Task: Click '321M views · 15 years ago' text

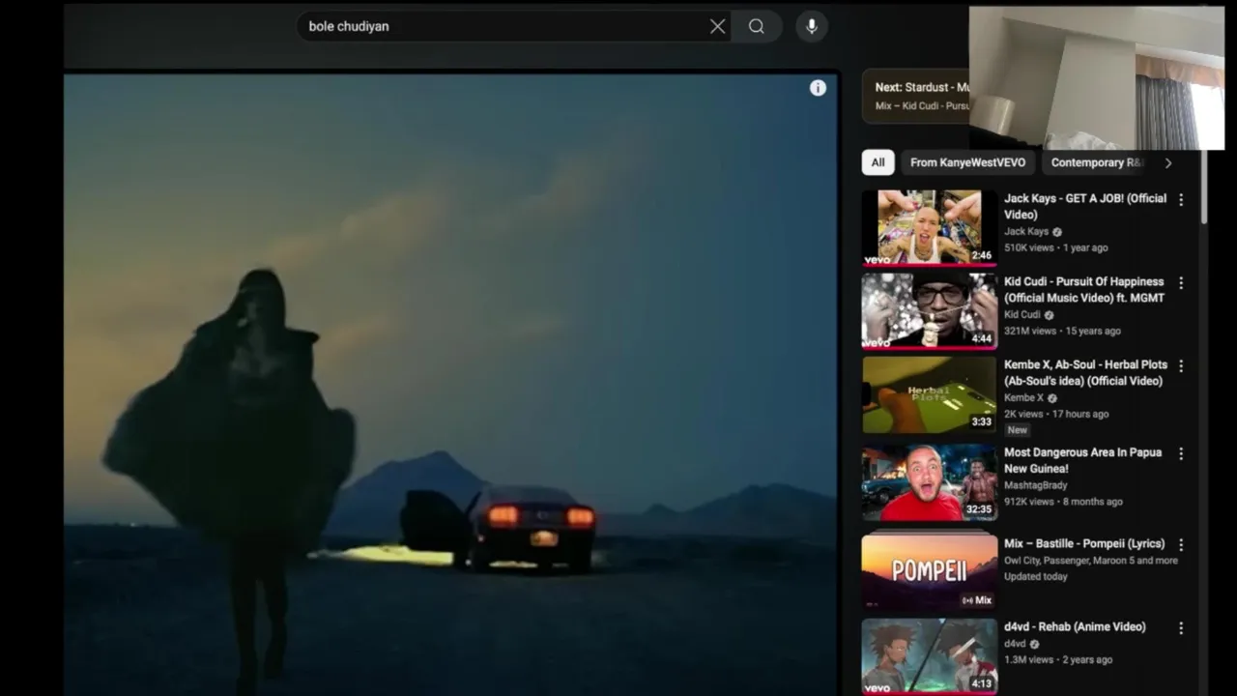Action: [1062, 331]
